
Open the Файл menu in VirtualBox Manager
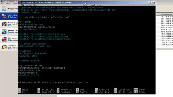[2, 4]
